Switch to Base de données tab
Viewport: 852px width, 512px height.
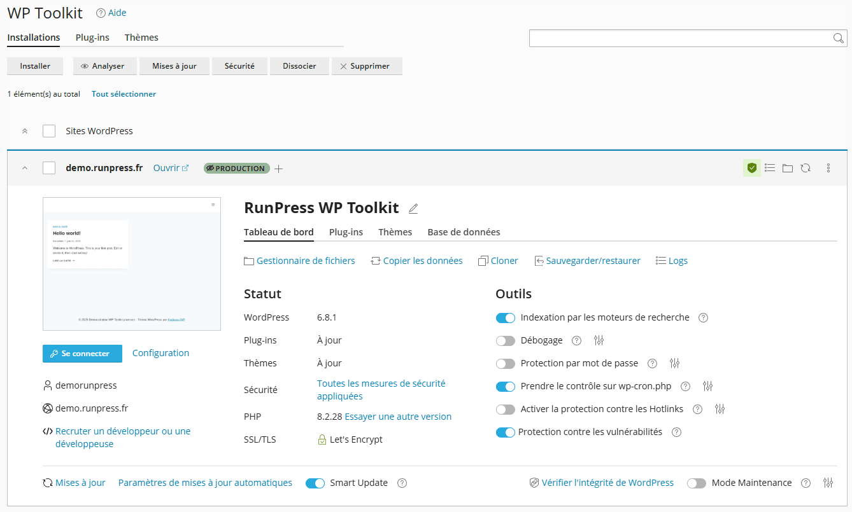(x=464, y=232)
